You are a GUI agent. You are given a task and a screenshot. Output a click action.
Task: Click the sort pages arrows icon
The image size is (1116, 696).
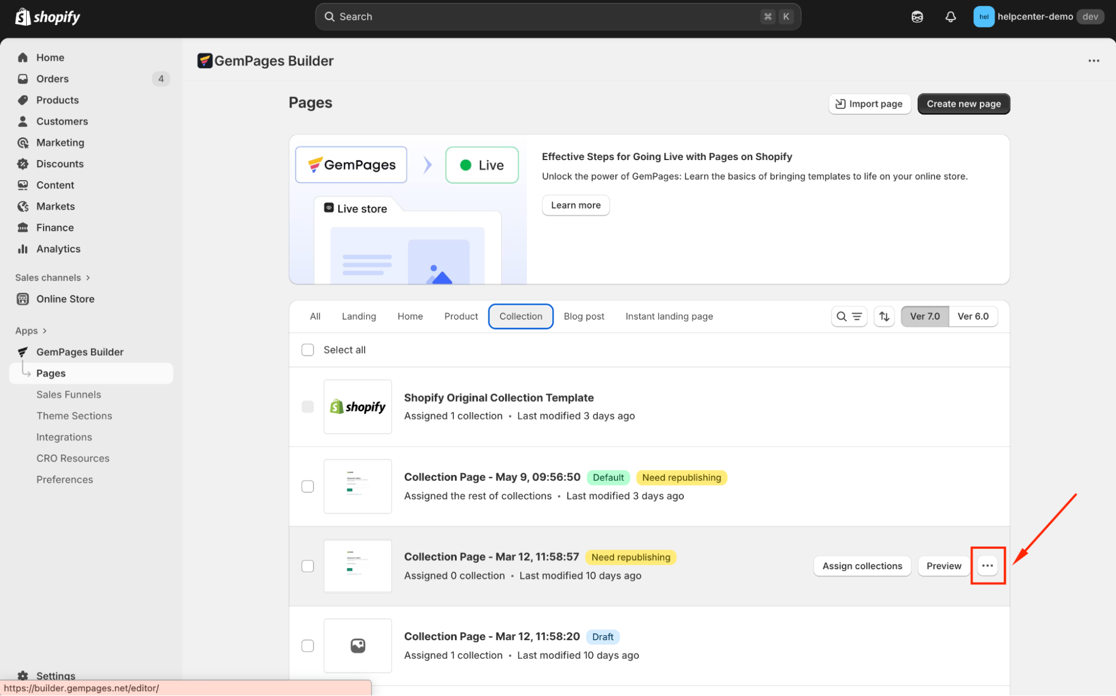click(884, 316)
